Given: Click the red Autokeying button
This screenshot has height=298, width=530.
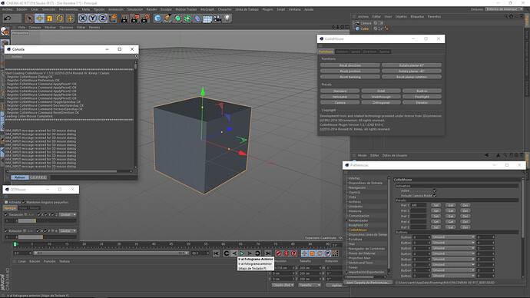Looking at the screenshot, I should [x=287, y=253].
